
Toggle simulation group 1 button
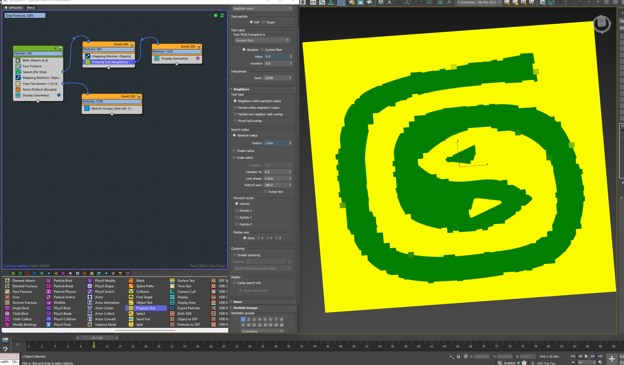(243, 319)
